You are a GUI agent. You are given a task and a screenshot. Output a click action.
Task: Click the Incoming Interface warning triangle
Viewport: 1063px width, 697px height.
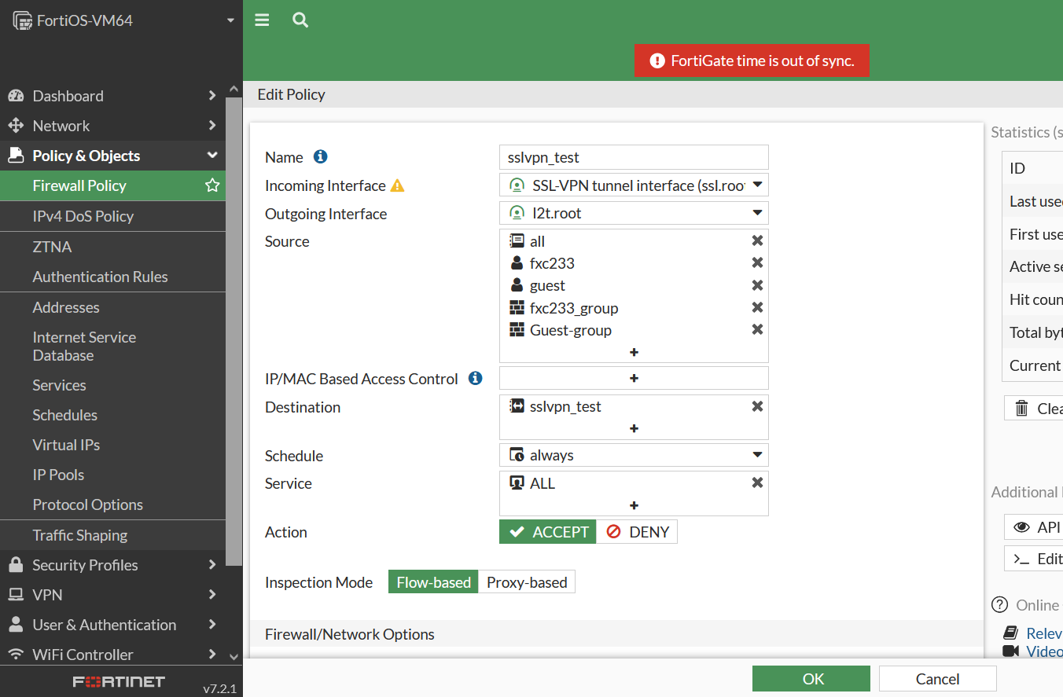(398, 185)
